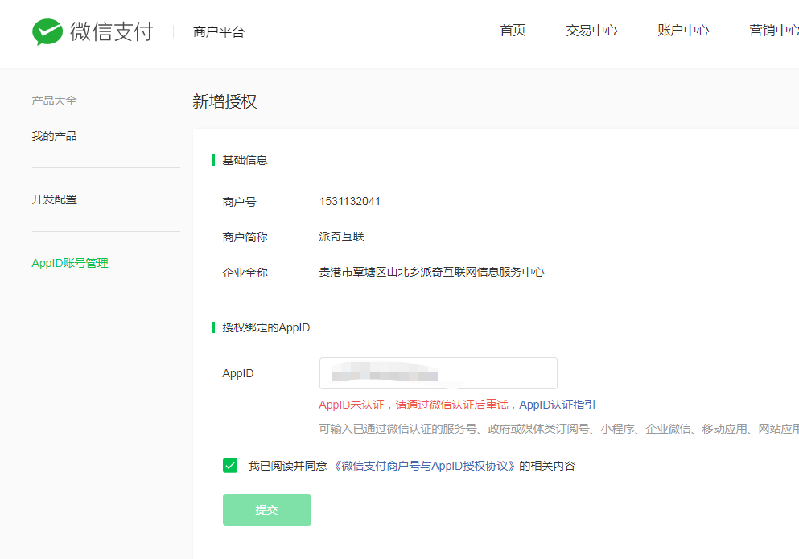
Task: Click the 企业全称 field label
Action: tap(245, 273)
